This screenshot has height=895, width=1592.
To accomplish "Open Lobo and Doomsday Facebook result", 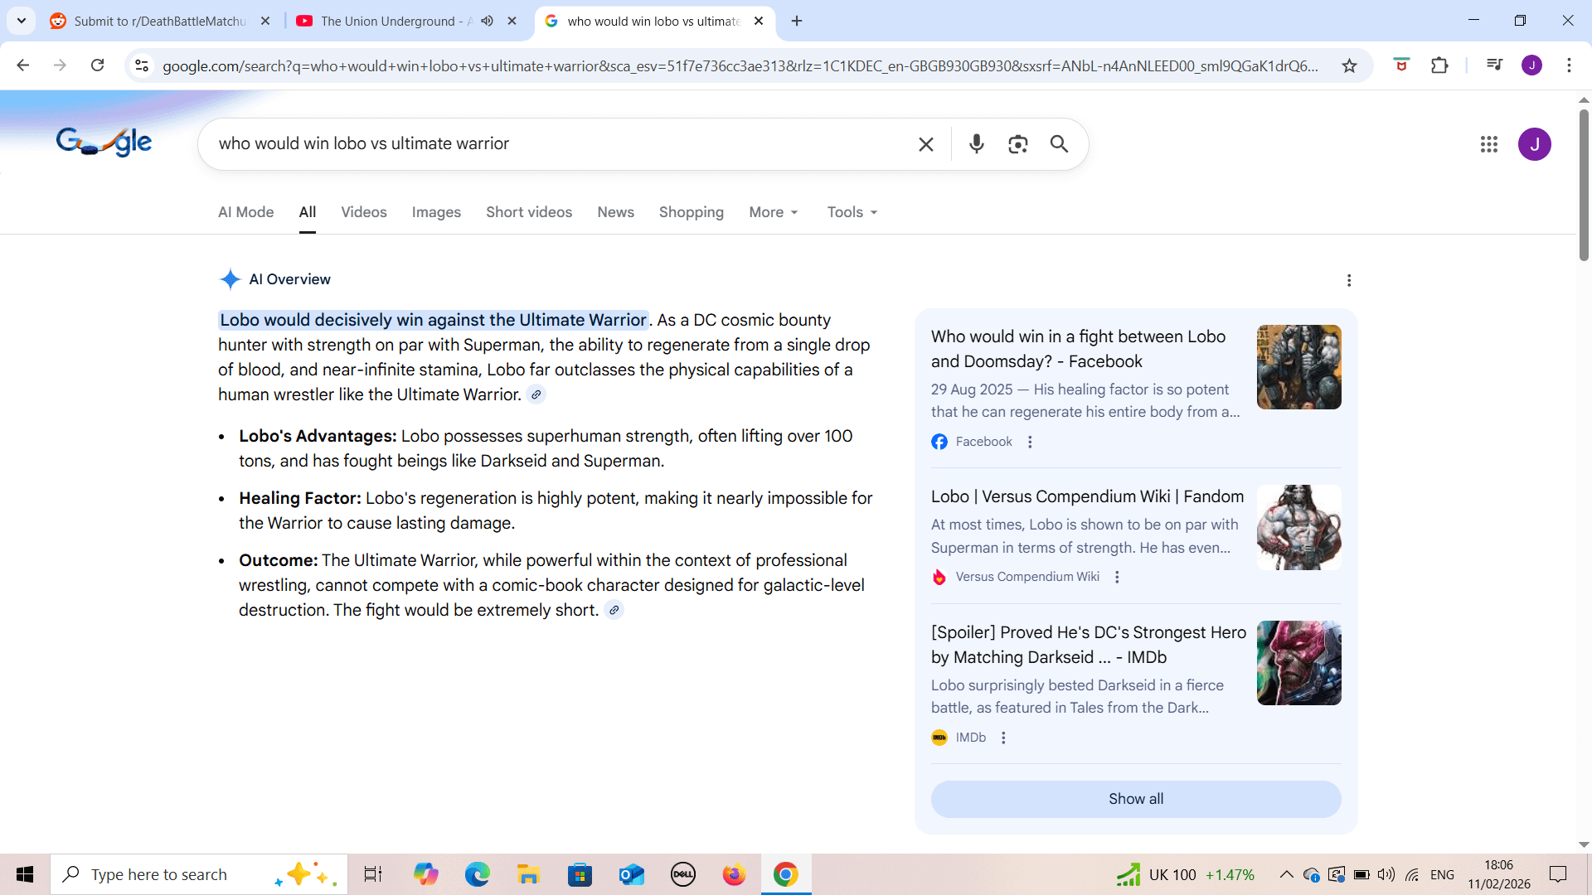I will click(1078, 350).
